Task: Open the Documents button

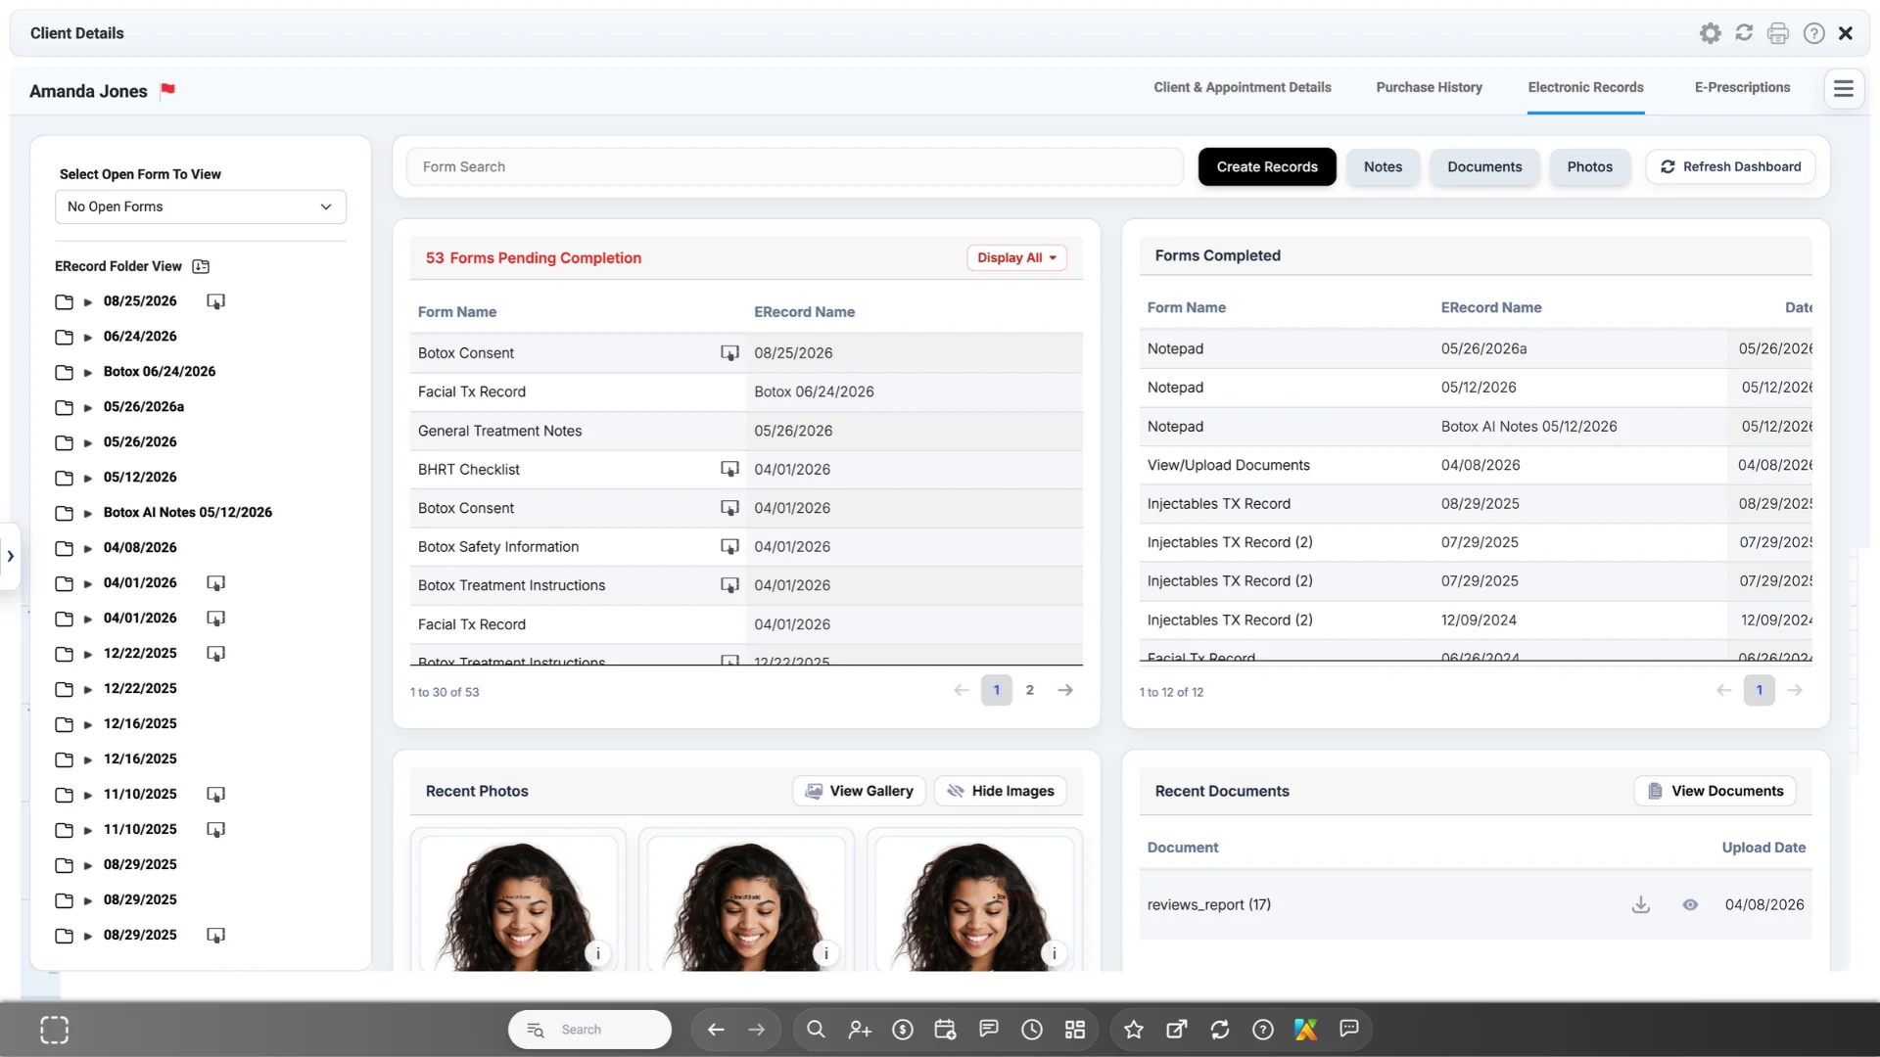Action: click(1484, 166)
